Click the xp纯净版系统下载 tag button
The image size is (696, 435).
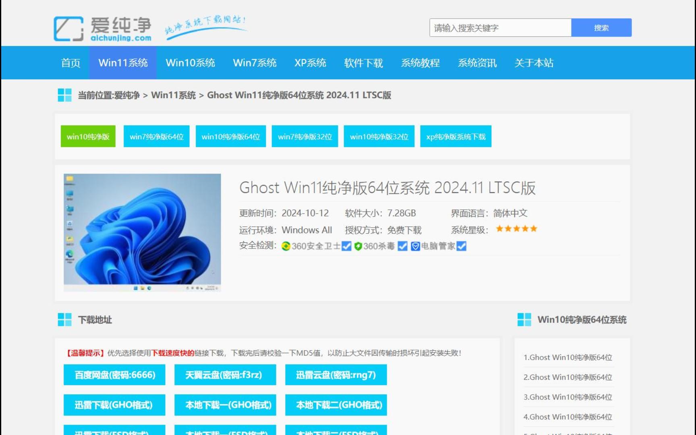(456, 137)
